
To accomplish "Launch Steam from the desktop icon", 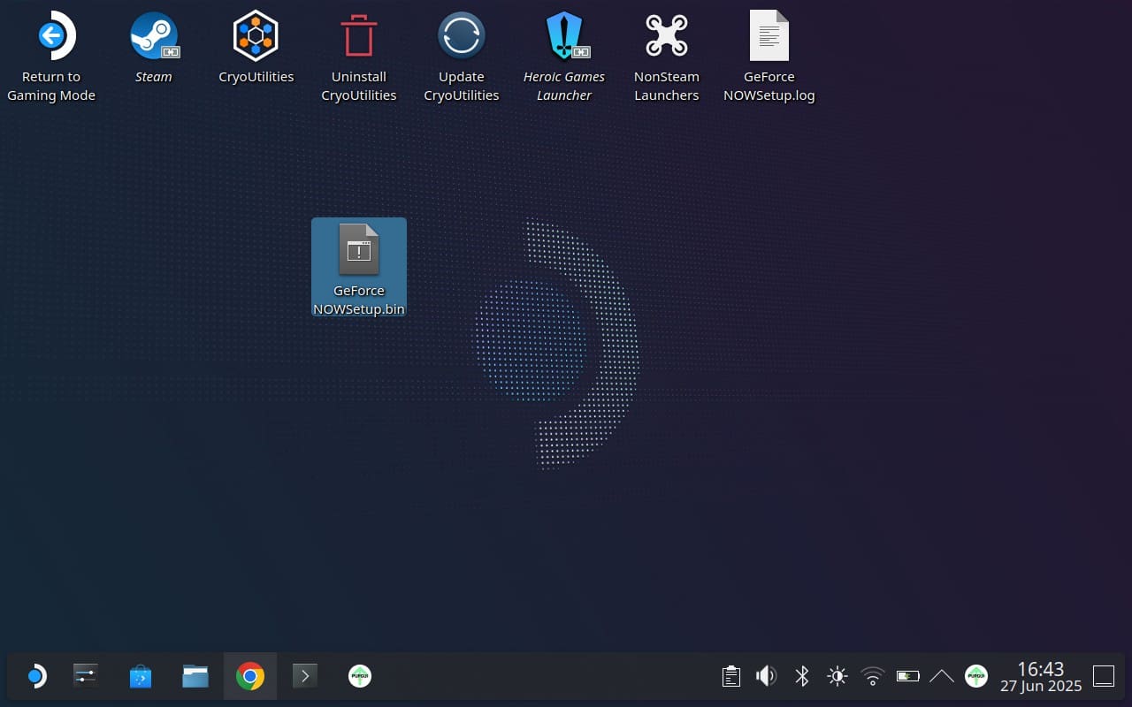I will [154, 37].
